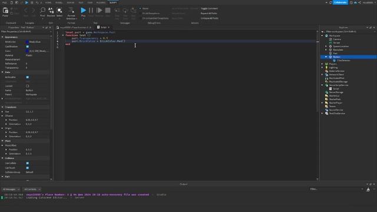Collapse the Button node in Explorer
377x212 pixels.
coord(326,57)
